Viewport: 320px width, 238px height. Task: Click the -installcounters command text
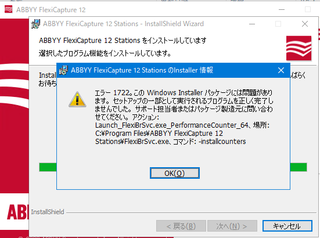[222, 142]
